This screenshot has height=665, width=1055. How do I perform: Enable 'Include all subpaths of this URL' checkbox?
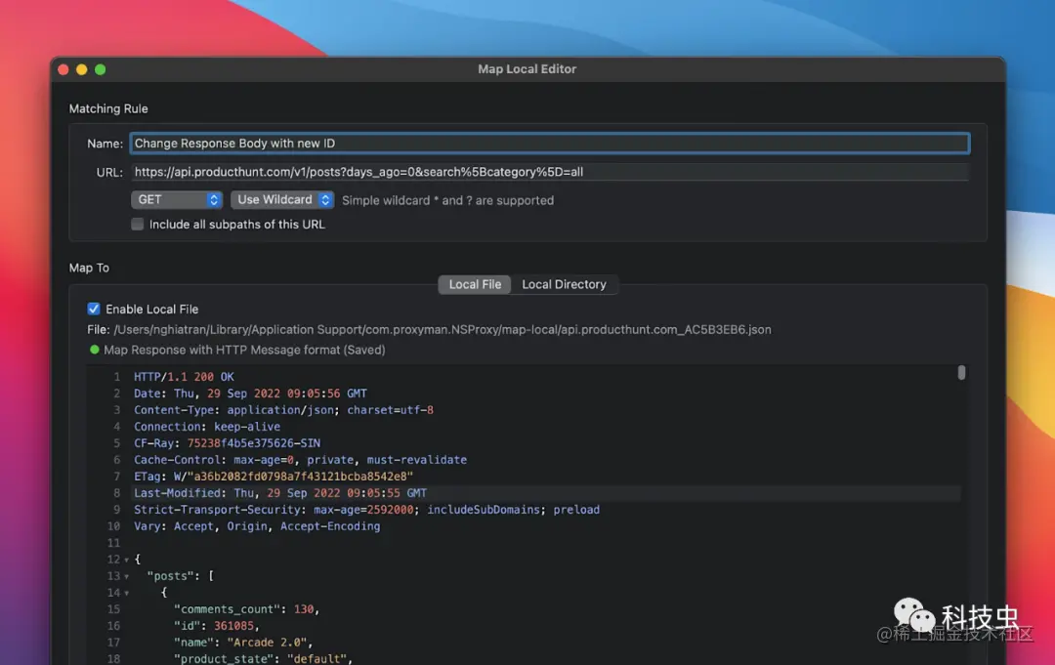[138, 224]
